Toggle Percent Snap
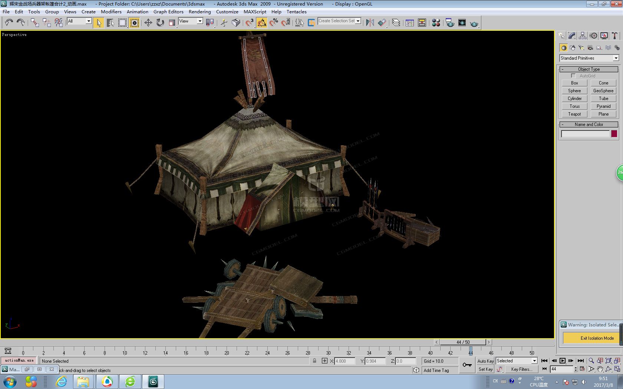 click(x=274, y=23)
